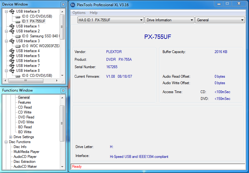Open the BD Read function

pyautogui.click(x=25, y=127)
